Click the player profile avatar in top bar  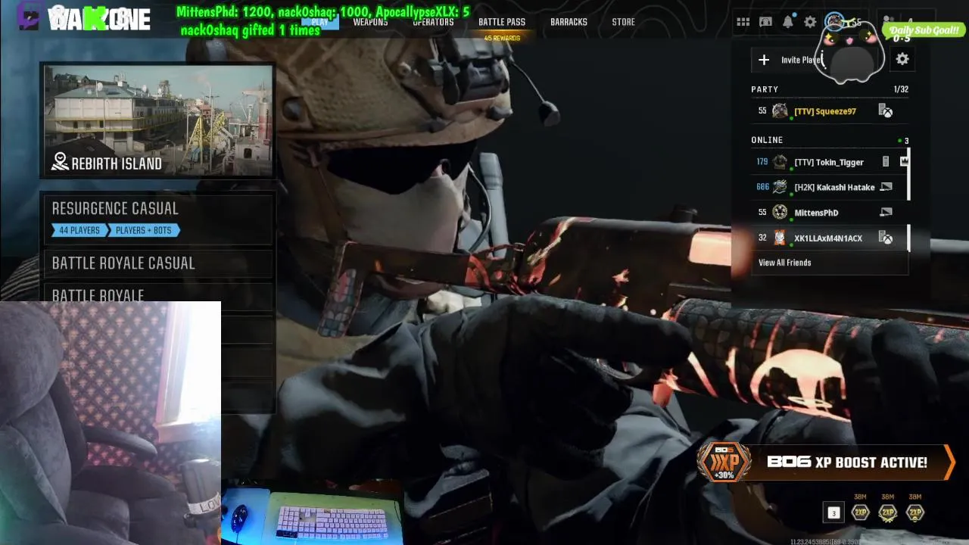(834, 21)
